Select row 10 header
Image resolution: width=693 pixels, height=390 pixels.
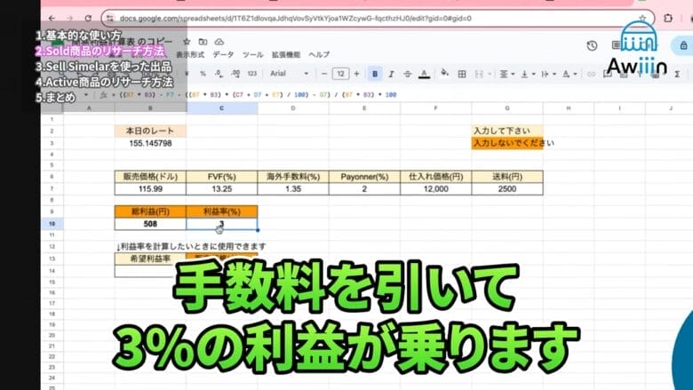coord(52,224)
